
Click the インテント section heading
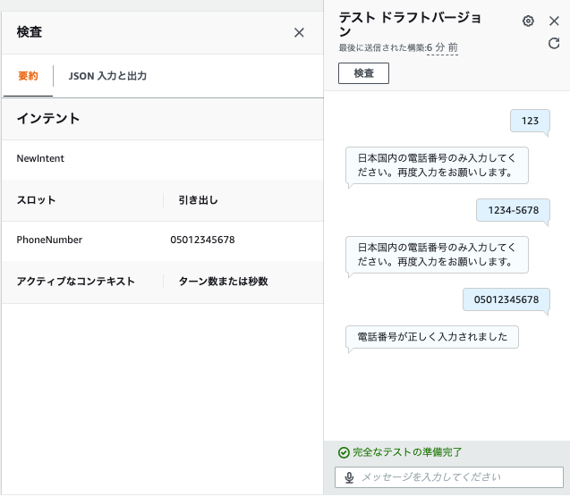pyautogui.click(x=48, y=119)
